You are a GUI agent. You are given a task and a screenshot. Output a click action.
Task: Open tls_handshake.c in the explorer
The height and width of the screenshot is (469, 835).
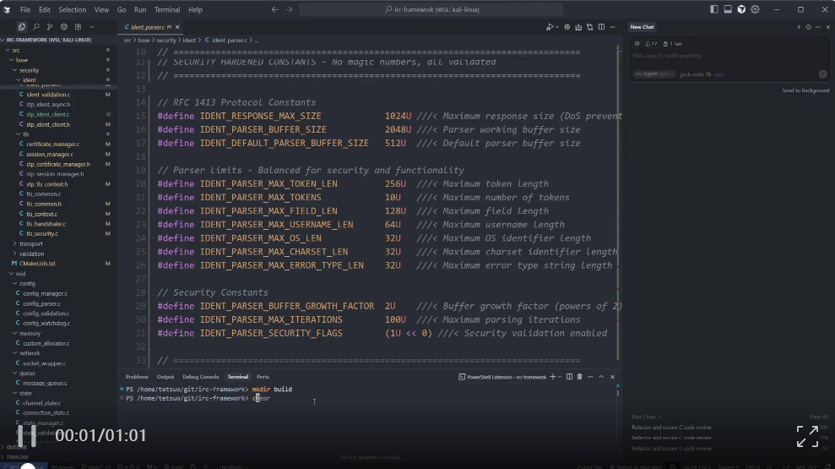tap(46, 224)
